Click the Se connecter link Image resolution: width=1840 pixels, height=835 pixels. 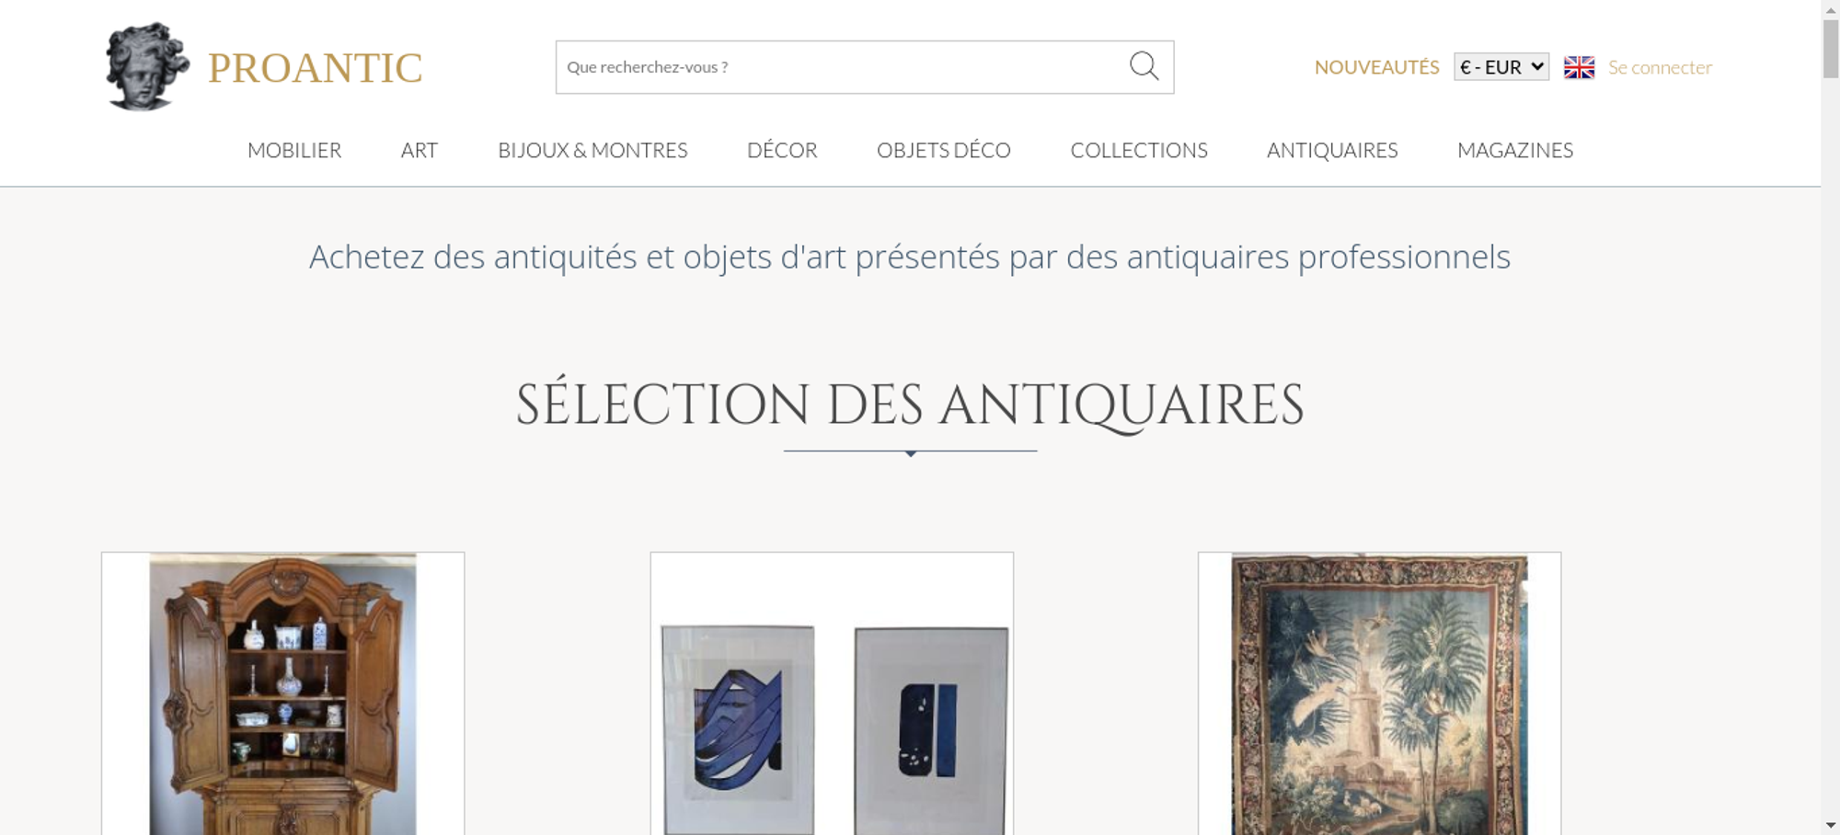pyautogui.click(x=1660, y=67)
